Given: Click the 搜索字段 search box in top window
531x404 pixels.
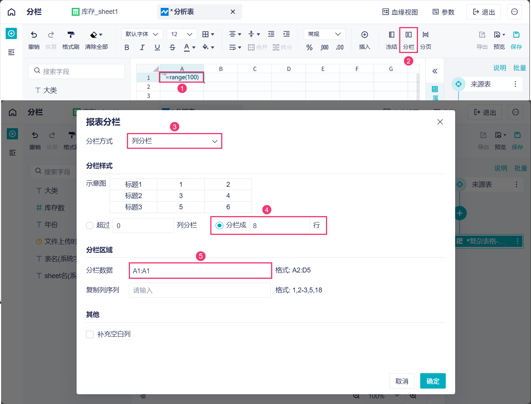Looking at the screenshot, I should point(76,71).
